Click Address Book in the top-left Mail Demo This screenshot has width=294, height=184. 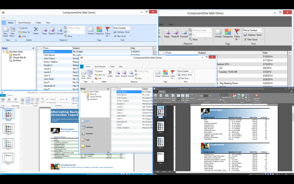(x=121, y=32)
